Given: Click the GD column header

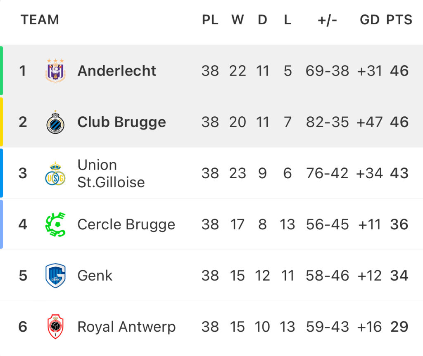Looking at the screenshot, I should 370,20.
